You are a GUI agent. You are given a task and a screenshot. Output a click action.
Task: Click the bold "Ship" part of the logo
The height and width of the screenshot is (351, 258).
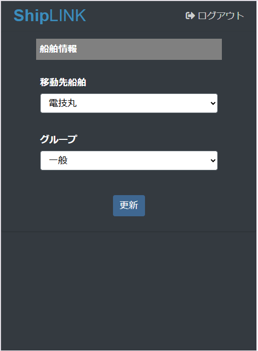[31, 15]
